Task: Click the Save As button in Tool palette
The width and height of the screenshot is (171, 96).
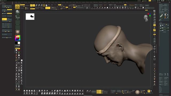Action: point(166,4)
